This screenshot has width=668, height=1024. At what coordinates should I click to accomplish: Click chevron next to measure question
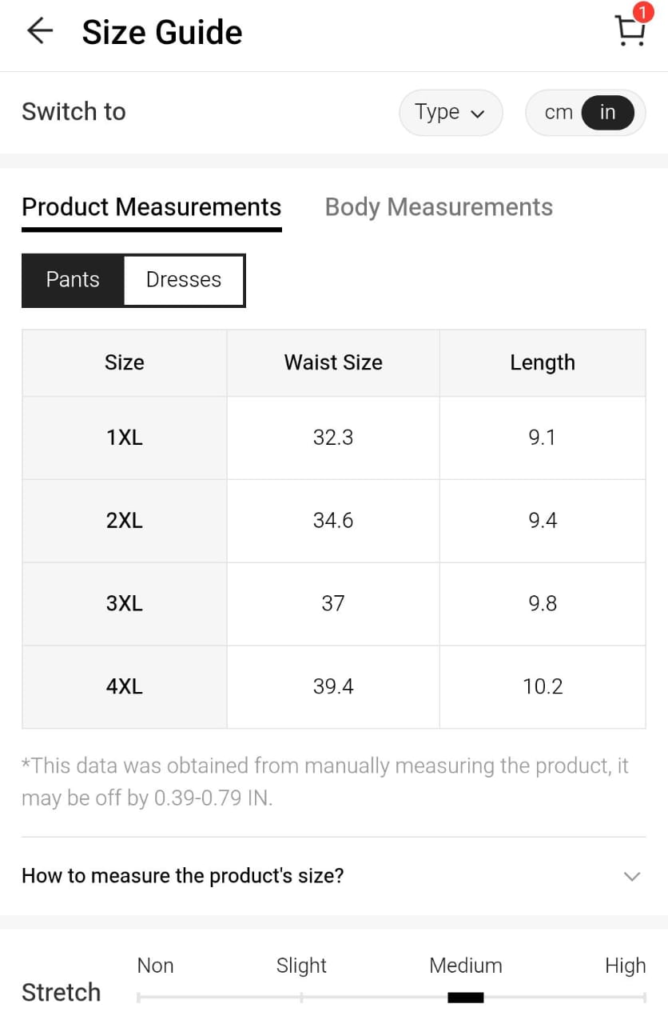click(631, 876)
